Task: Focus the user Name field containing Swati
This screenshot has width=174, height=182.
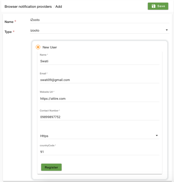Action: point(100,61)
